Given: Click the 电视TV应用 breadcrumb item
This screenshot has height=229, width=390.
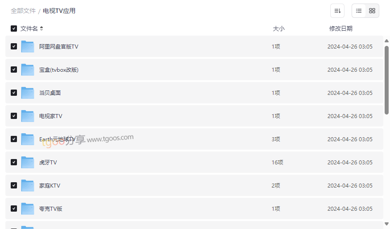Looking at the screenshot, I should 59,11.
